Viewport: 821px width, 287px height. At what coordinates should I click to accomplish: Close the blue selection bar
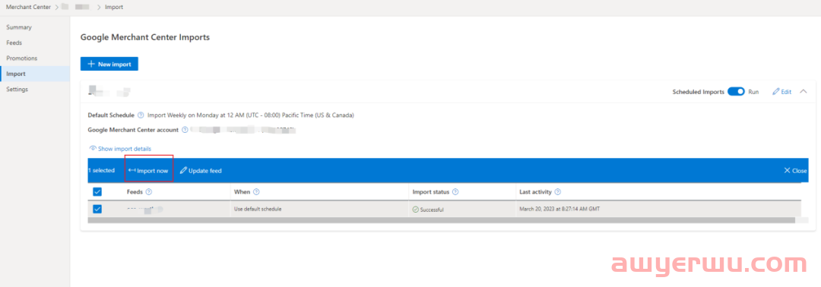(795, 170)
